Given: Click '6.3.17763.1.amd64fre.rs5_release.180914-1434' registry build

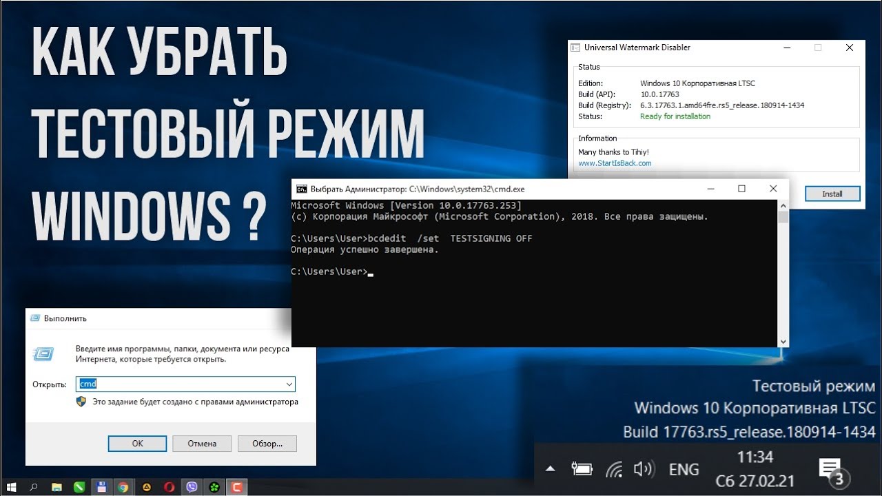Looking at the screenshot, I should 722,105.
